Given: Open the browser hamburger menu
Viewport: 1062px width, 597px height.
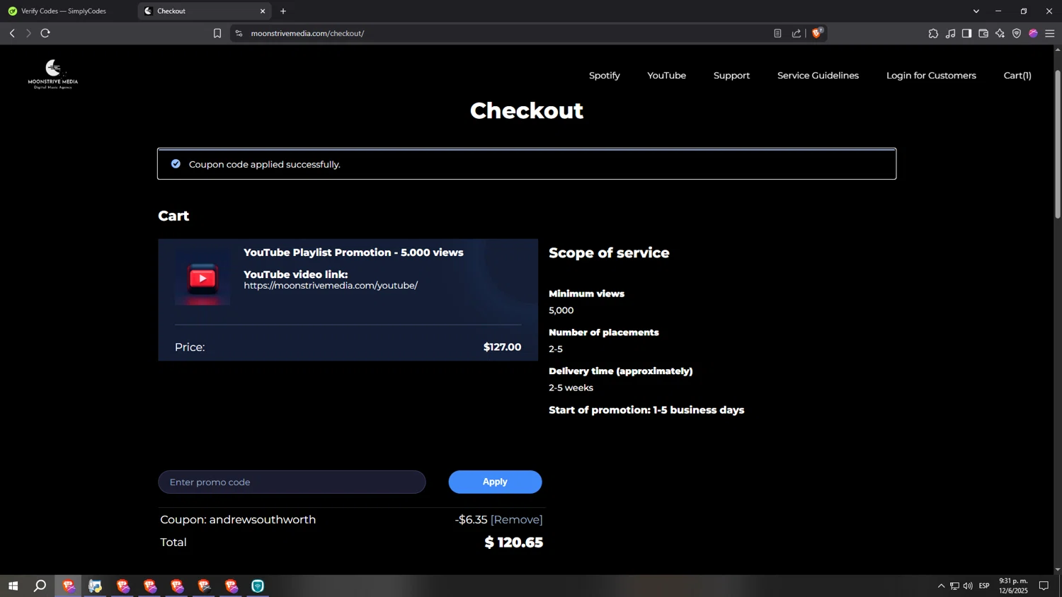Looking at the screenshot, I should pyautogui.click(x=1050, y=33).
